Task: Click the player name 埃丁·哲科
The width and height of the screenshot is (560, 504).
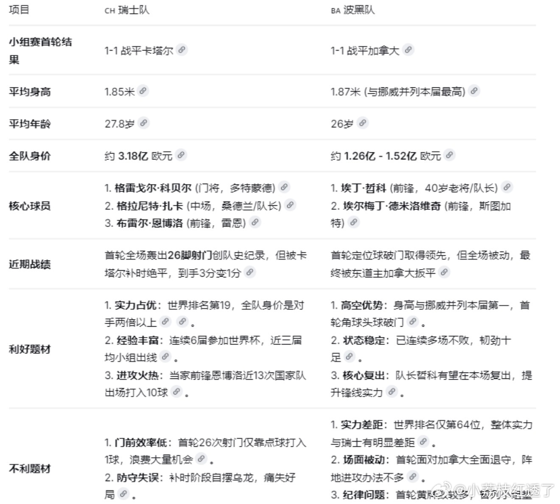Action: 364,188
